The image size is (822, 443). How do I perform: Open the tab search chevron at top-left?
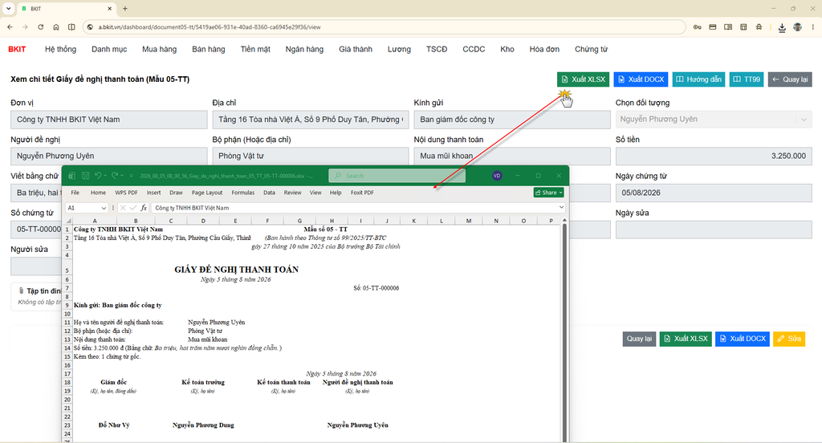tap(8, 8)
